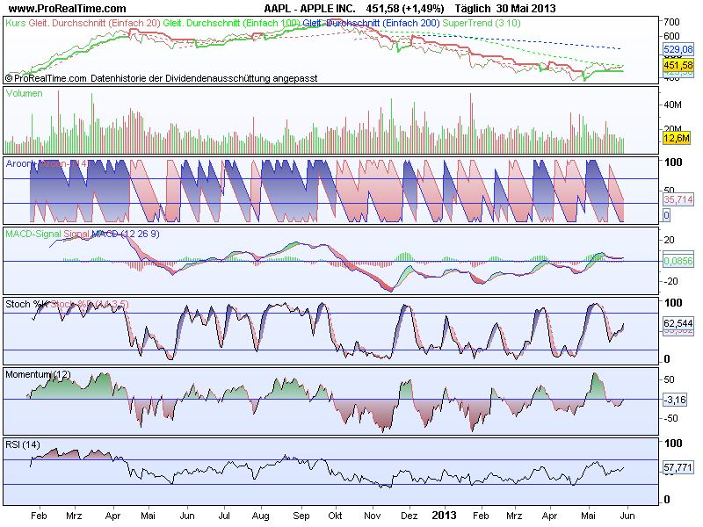Select Gleit. Durchschnitt (Einfach 100) legend entry
Viewport: 703px width, 527px height.
[x=231, y=23]
